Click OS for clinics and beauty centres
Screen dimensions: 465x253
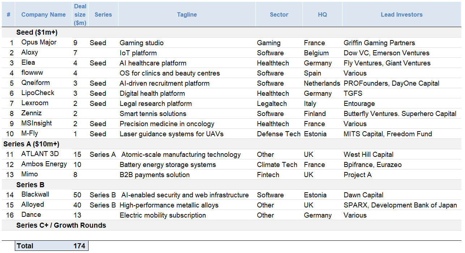pos(170,73)
